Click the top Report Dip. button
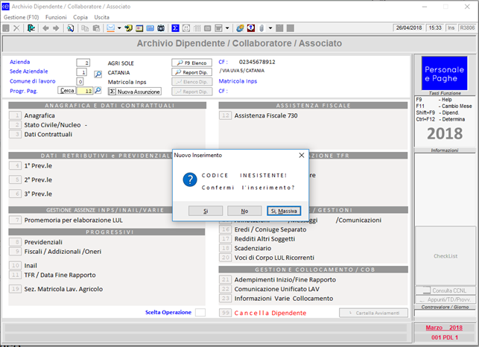This screenshot has height=347, width=479. (x=192, y=72)
